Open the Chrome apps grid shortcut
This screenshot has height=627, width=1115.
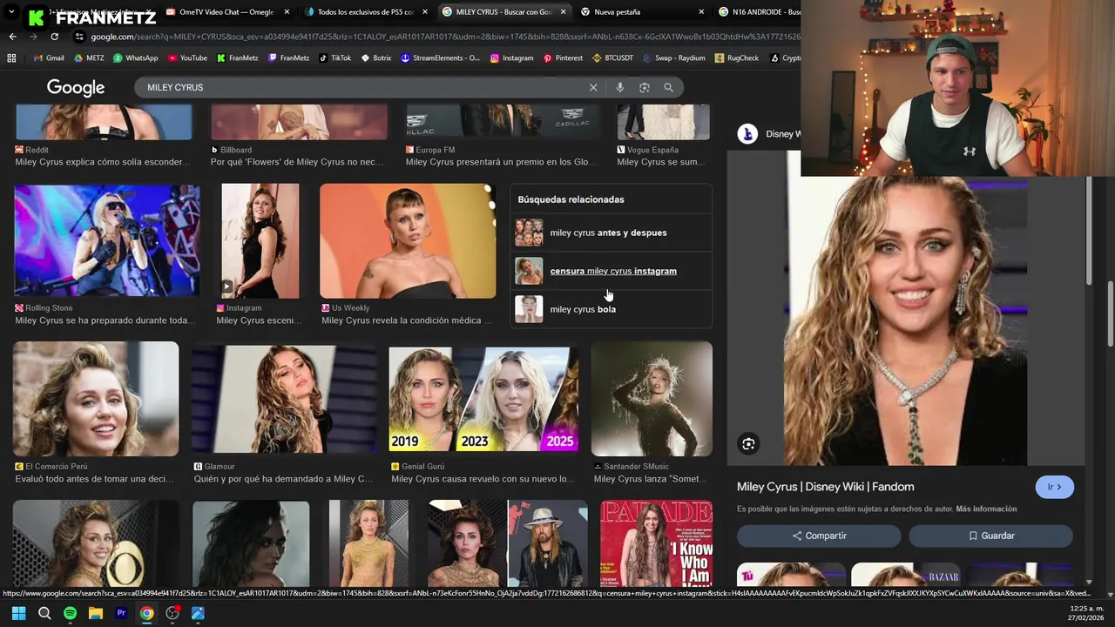[11, 58]
